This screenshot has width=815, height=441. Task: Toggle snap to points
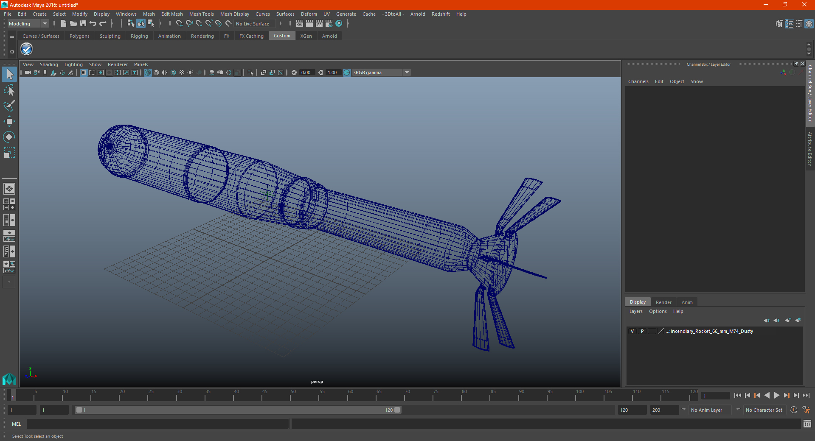click(x=199, y=24)
